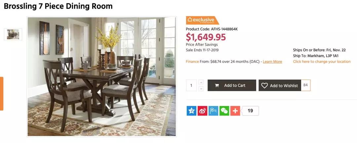Share the product on Weibo
Viewport: 357px width, 143px height.
(202, 111)
